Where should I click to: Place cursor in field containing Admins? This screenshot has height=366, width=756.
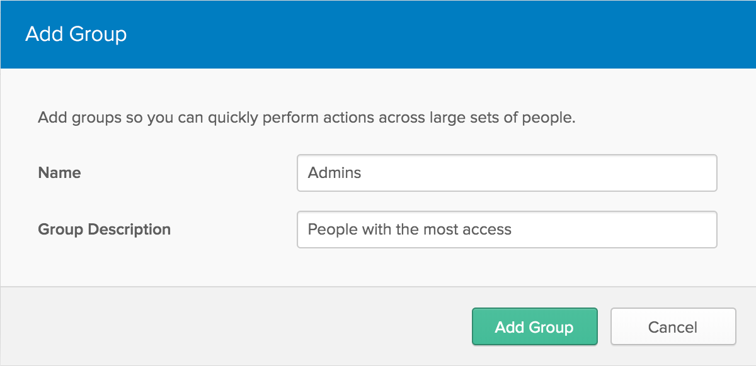click(507, 173)
